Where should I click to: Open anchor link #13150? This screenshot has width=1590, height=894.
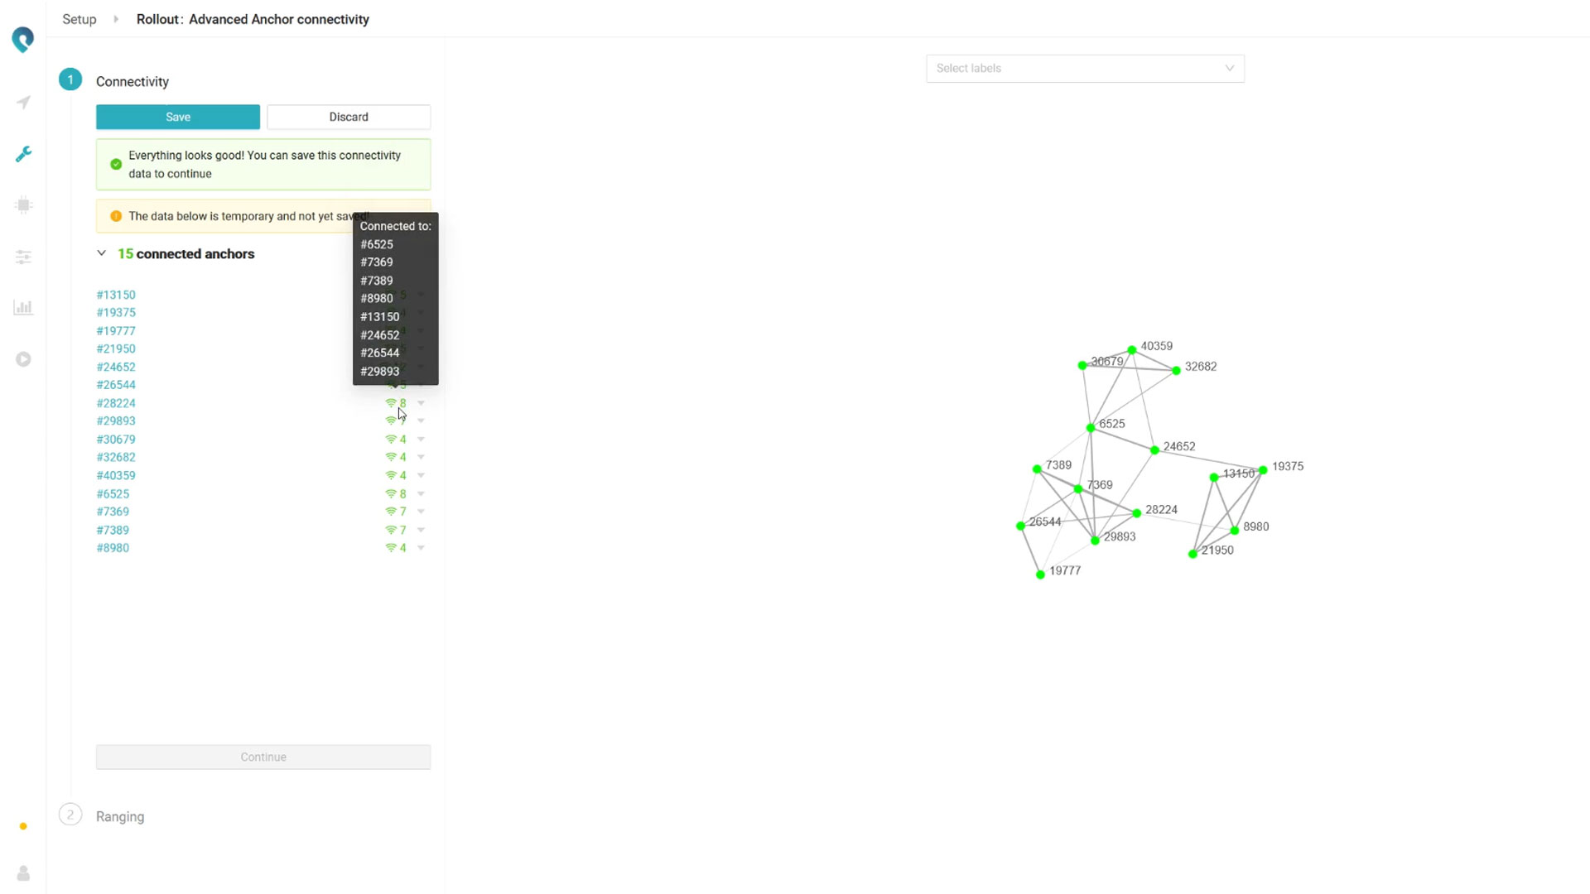[116, 295]
